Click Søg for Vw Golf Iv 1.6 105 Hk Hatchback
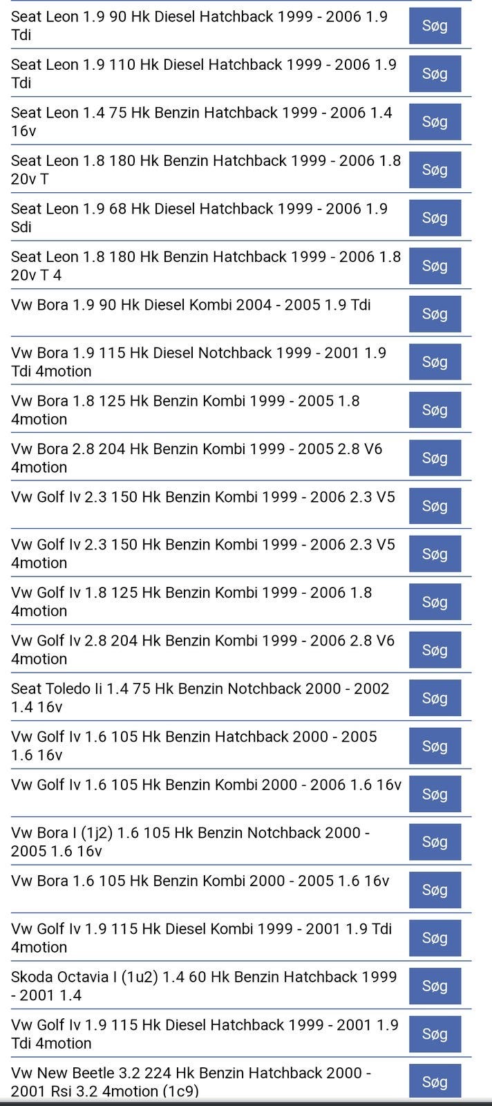The image size is (492, 1106). tap(435, 747)
